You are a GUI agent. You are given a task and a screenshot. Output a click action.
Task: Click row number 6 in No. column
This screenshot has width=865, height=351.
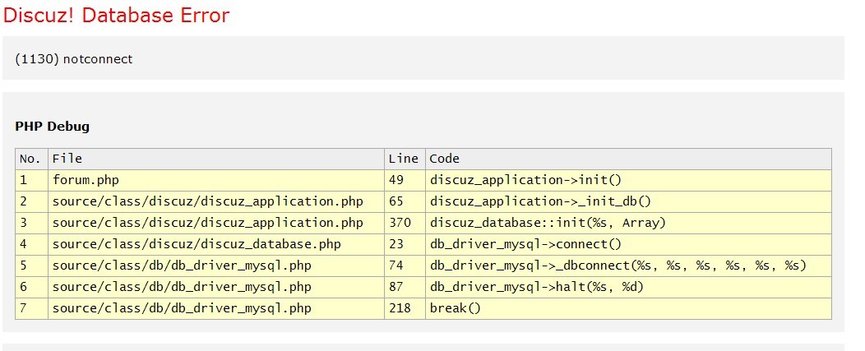(x=31, y=288)
